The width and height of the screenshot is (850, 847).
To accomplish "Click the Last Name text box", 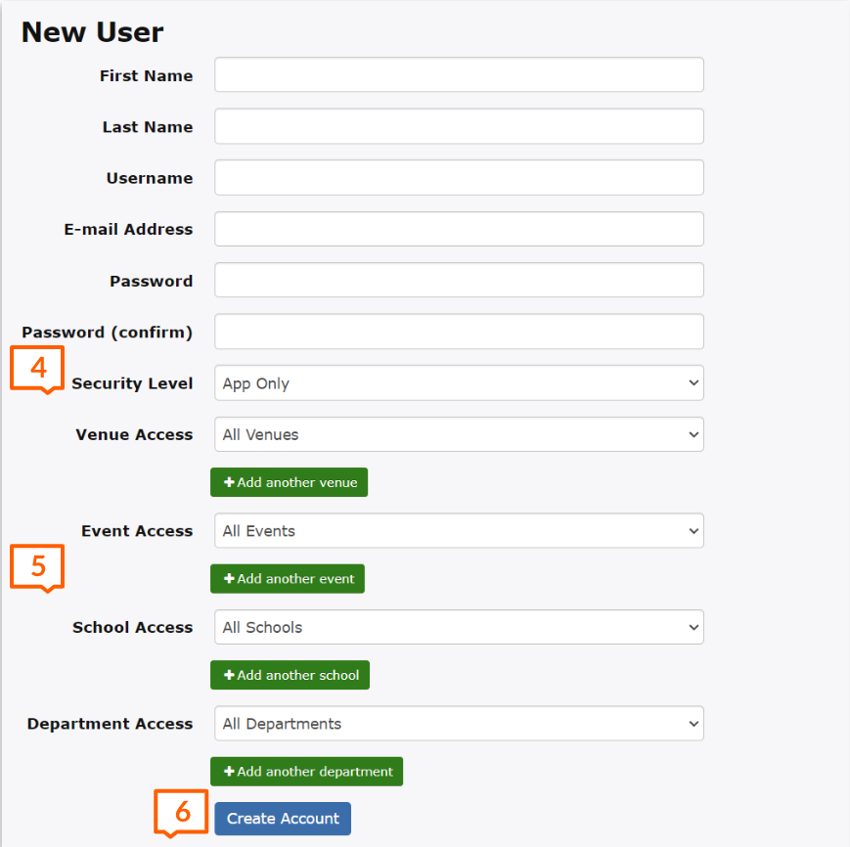I will click(459, 126).
